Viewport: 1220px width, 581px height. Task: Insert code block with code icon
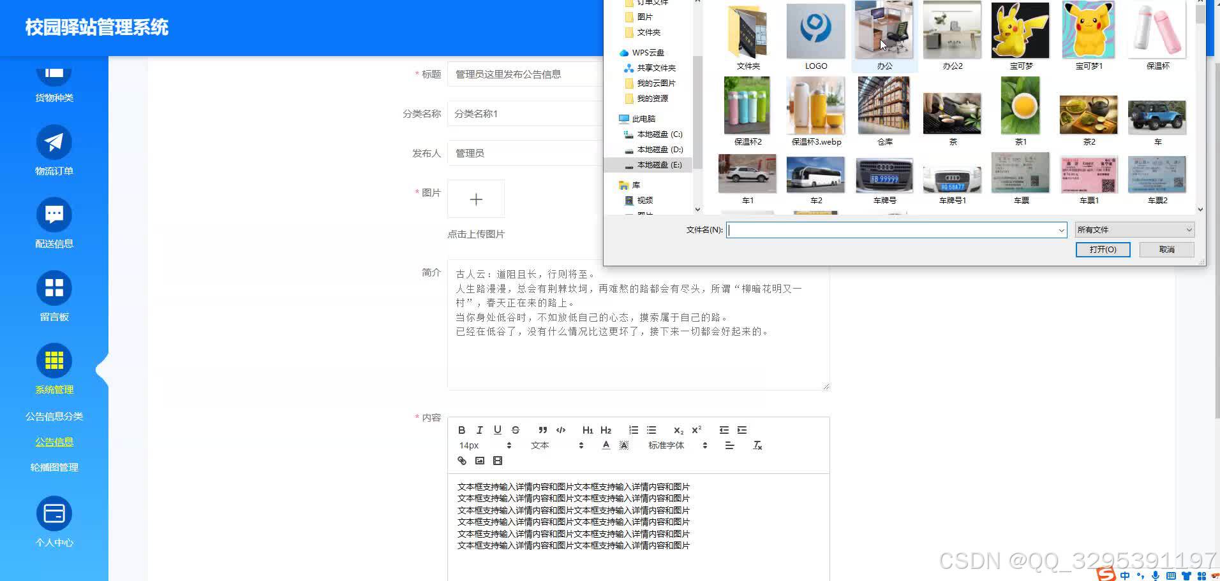[x=561, y=430]
